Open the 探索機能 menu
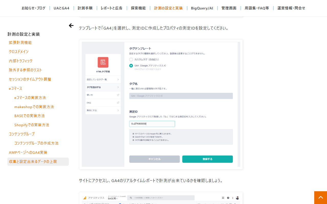This screenshot has width=327, height=204. coord(138,8)
